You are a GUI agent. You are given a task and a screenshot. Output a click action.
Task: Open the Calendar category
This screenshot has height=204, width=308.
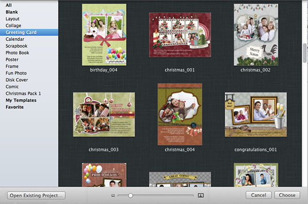coord(15,39)
